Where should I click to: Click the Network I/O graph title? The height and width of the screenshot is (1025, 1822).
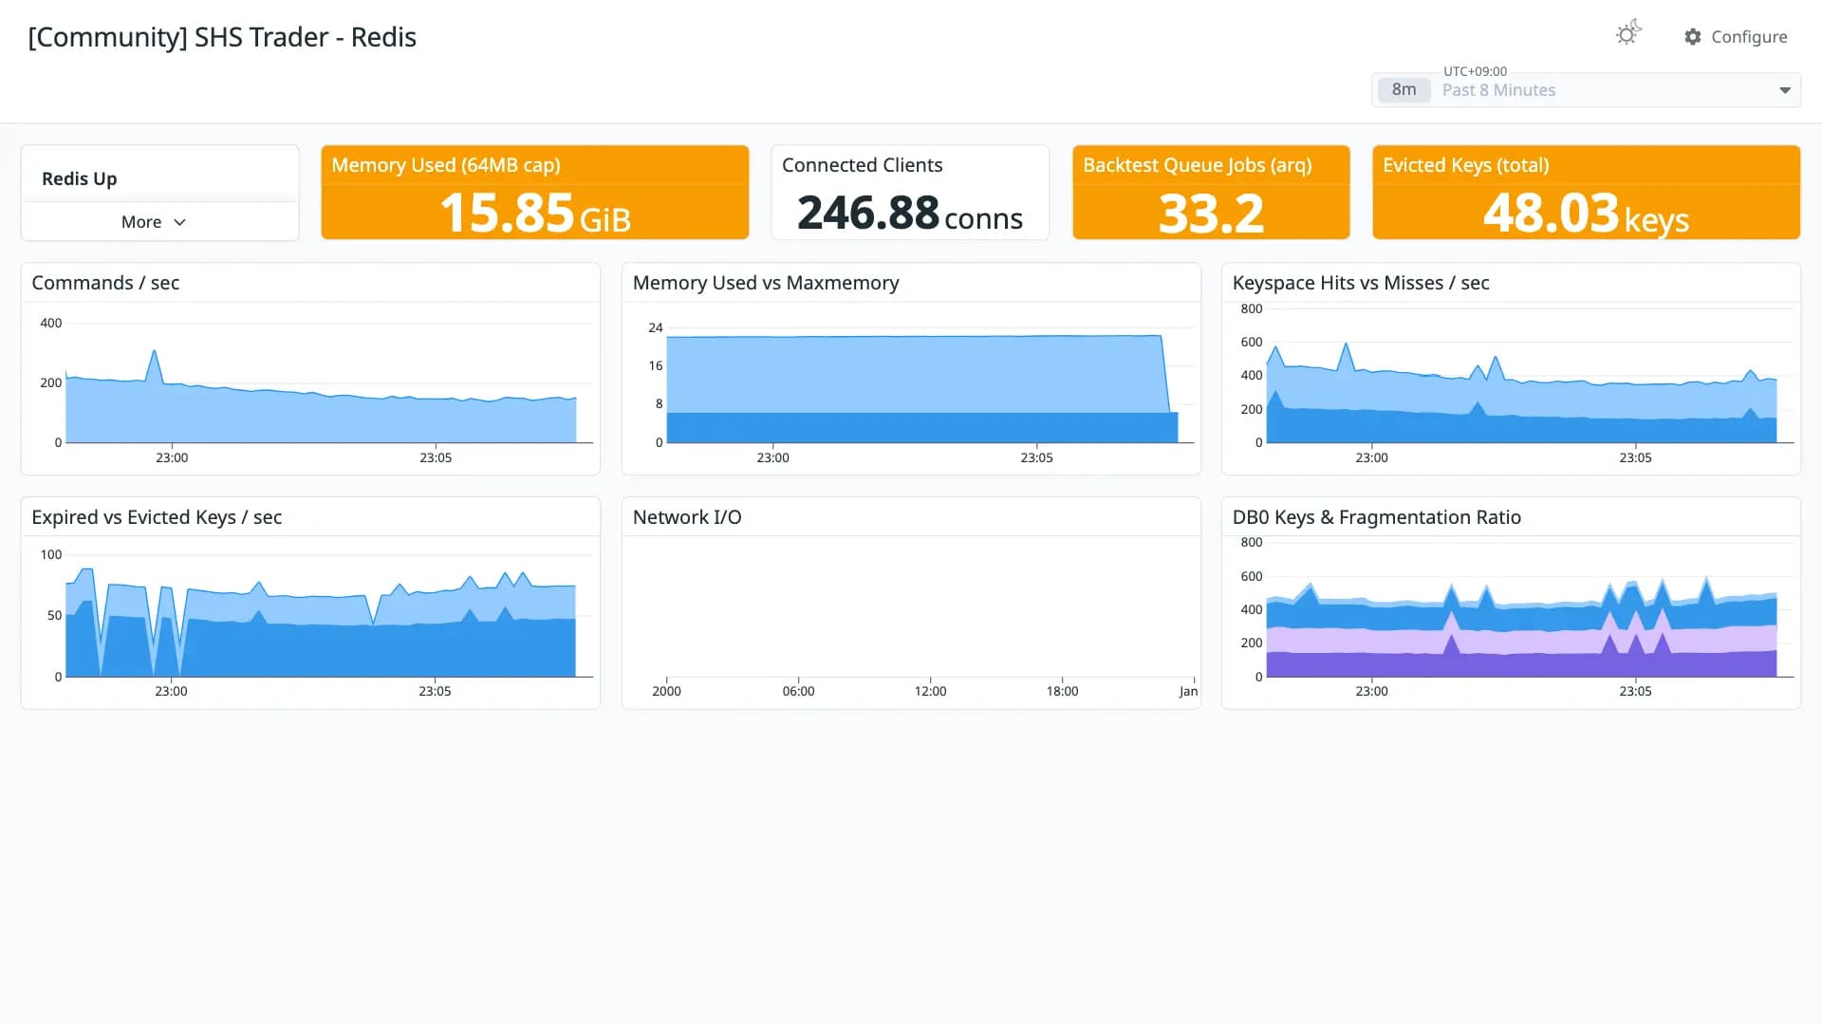[687, 517]
